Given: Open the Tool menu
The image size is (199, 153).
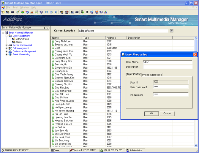Looking at the screenshot, I should (x=15, y=7).
